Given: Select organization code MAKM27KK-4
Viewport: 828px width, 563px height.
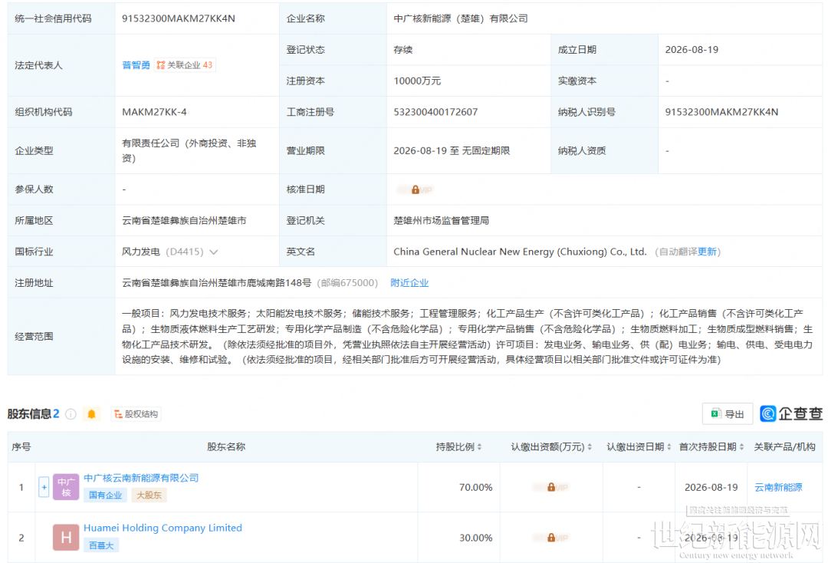Looking at the screenshot, I should 154,112.
